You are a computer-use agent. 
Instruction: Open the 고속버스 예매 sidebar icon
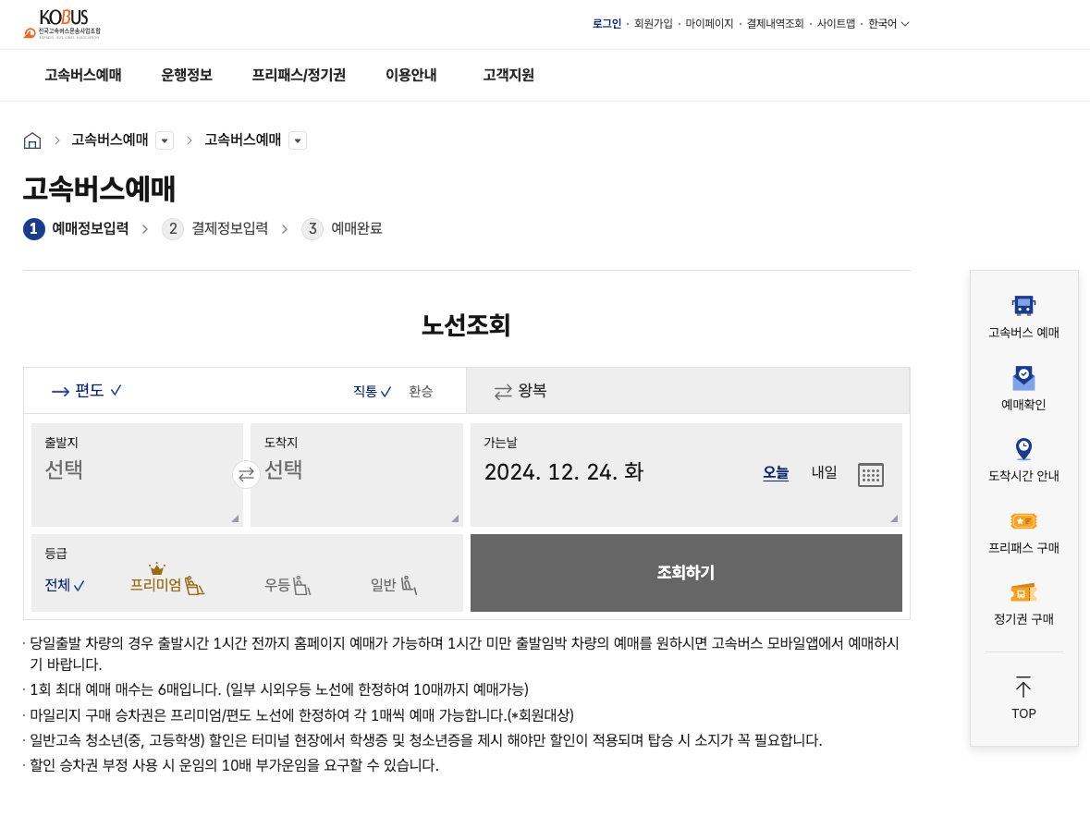point(1023,314)
